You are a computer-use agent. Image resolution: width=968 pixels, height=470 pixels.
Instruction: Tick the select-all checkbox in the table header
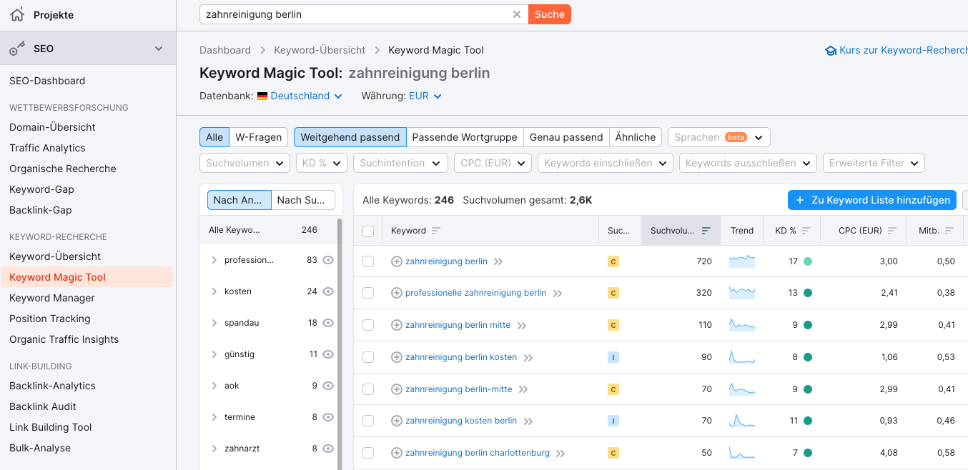tap(368, 231)
